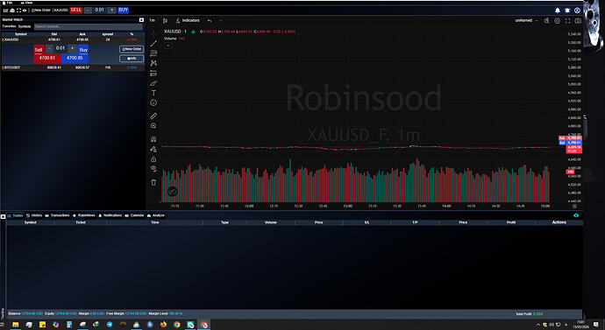Open the forecasting and measurement tools
Screen dimensions: 605x330
[x=153, y=74]
